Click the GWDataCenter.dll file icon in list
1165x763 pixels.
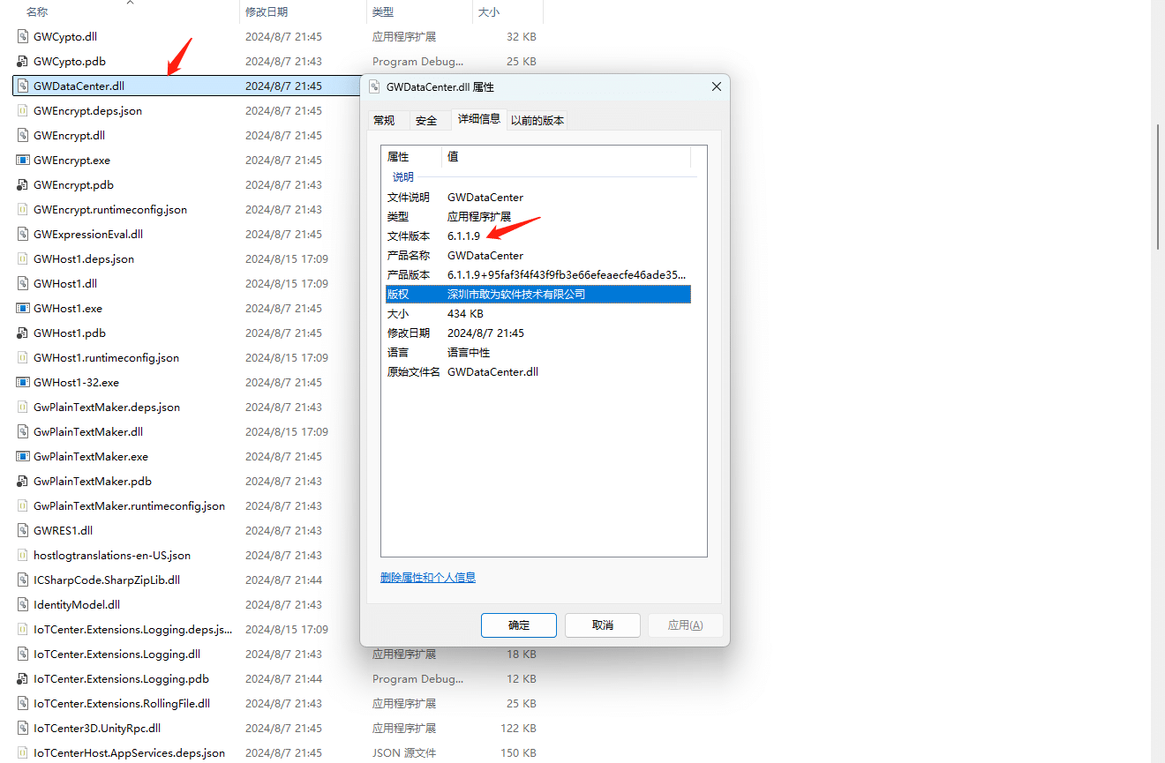[x=23, y=86]
